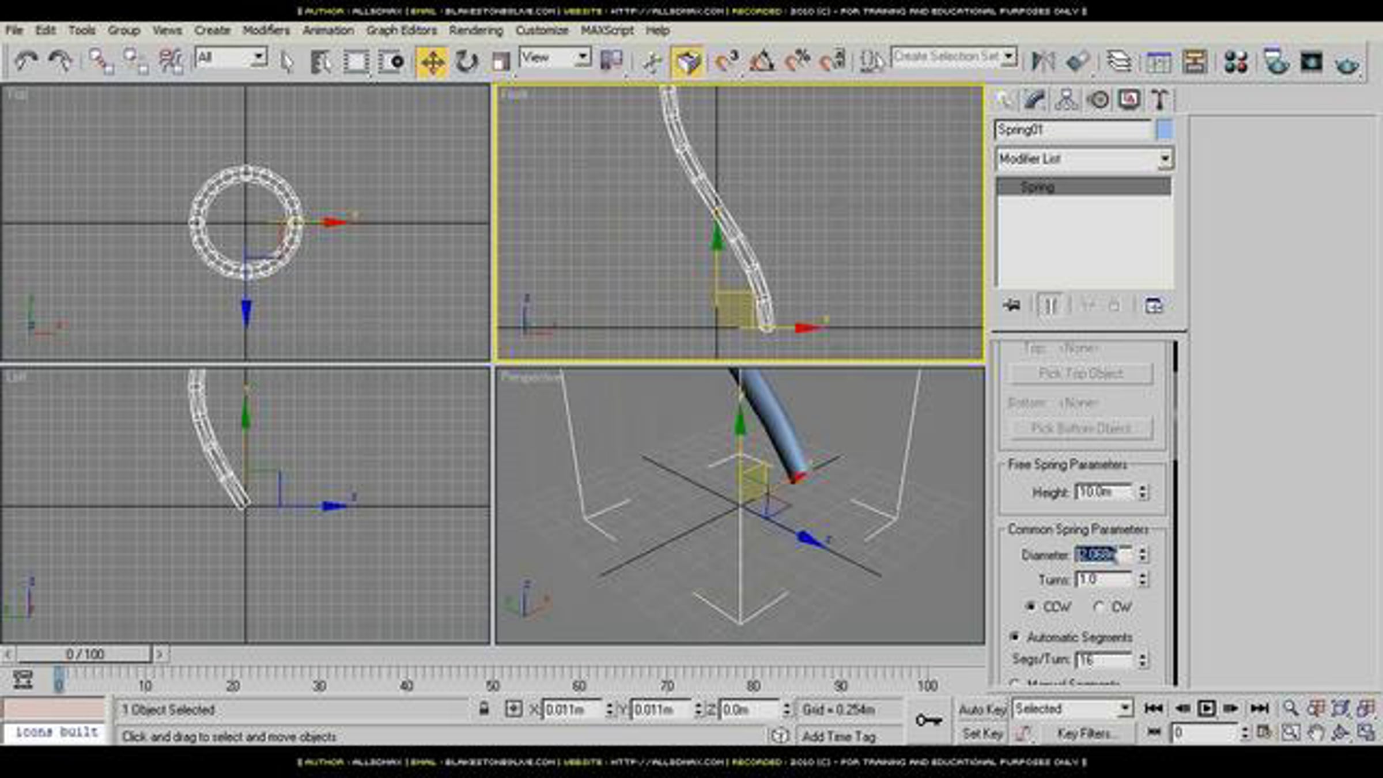Click the Redo arrow icon
This screenshot has height=778, width=1383.
point(61,61)
